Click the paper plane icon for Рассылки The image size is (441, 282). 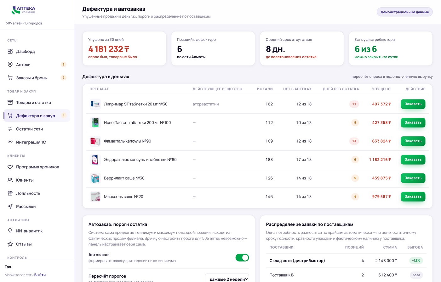pos(10,207)
